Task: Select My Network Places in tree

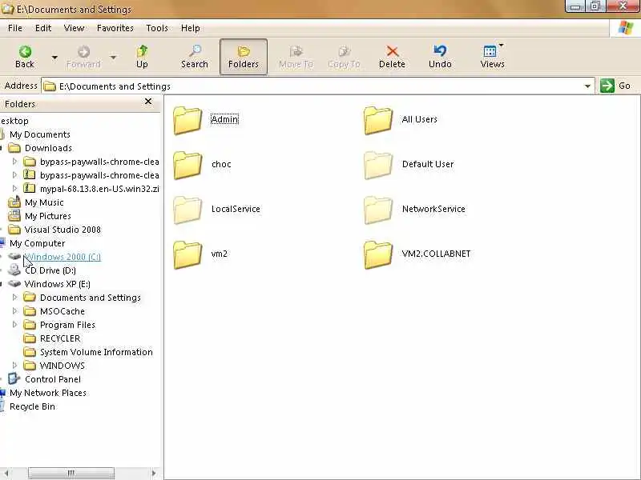Action: point(48,393)
